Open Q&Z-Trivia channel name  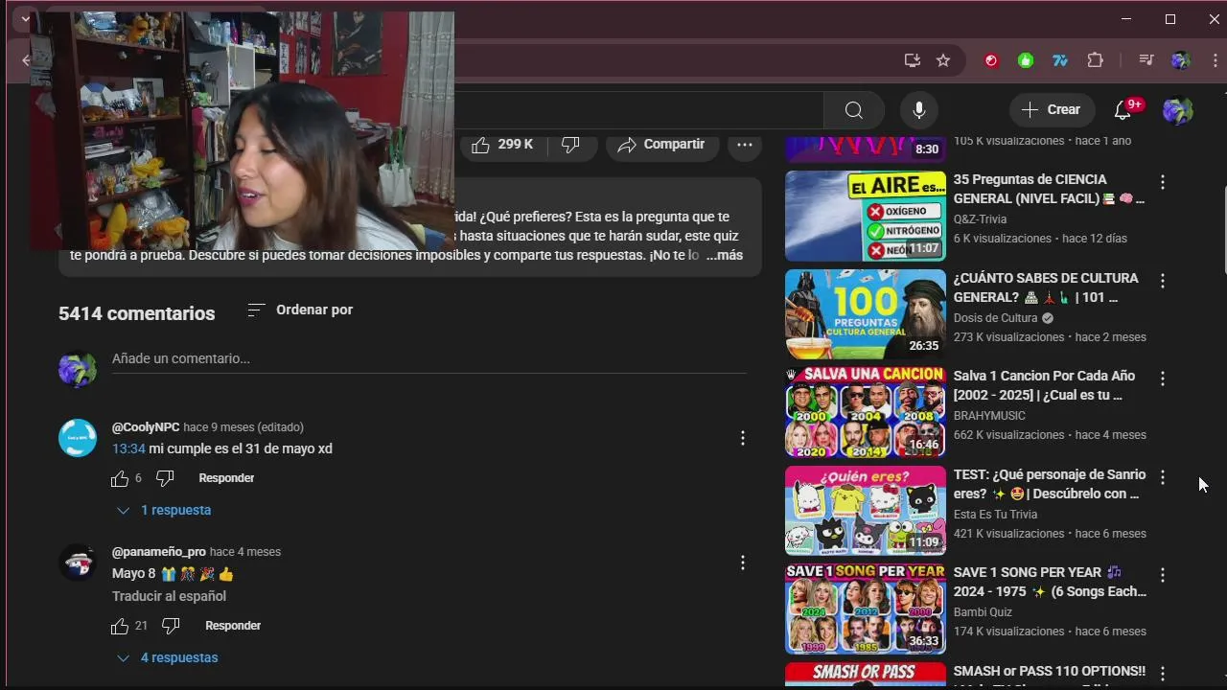[x=980, y=219]
